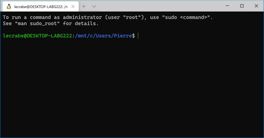This screenshot has height=138, width=264.
Task: Click the "sudo <command>" text in terminal
Action: pyautogui.click(x=186, y=17)
